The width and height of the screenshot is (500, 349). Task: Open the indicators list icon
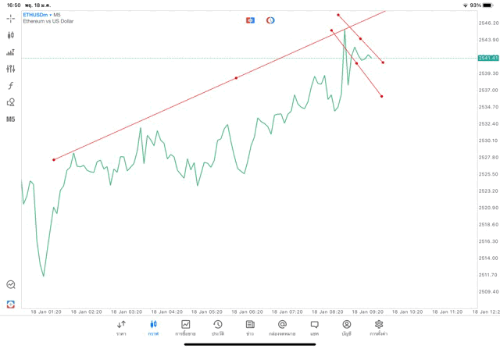pyautogui.click(x=11, y=52)
